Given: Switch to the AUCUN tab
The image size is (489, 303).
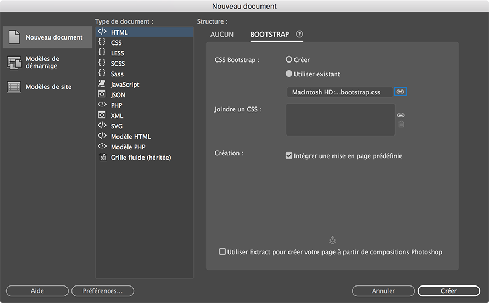Looking at the screenshot, I should [222, 35].
